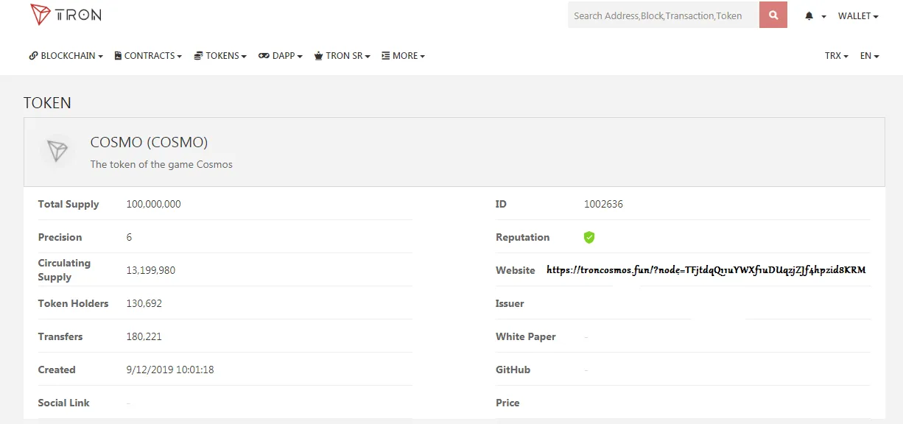Viewport: 903px width, 424px height.
Task: Click the Transfers label
Action: click(x=60, y=336)
